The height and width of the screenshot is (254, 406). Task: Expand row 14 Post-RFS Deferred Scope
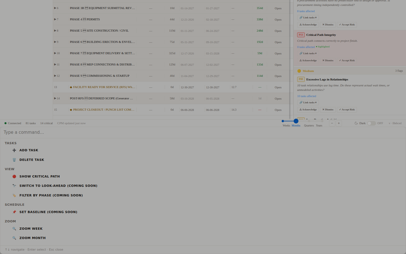tap(55, 98)
